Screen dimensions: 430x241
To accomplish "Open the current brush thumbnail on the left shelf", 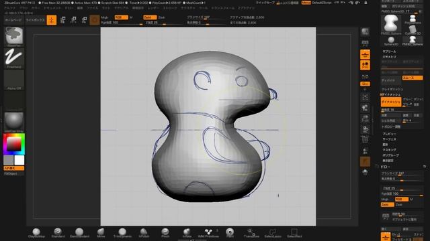I will point(14,37).
